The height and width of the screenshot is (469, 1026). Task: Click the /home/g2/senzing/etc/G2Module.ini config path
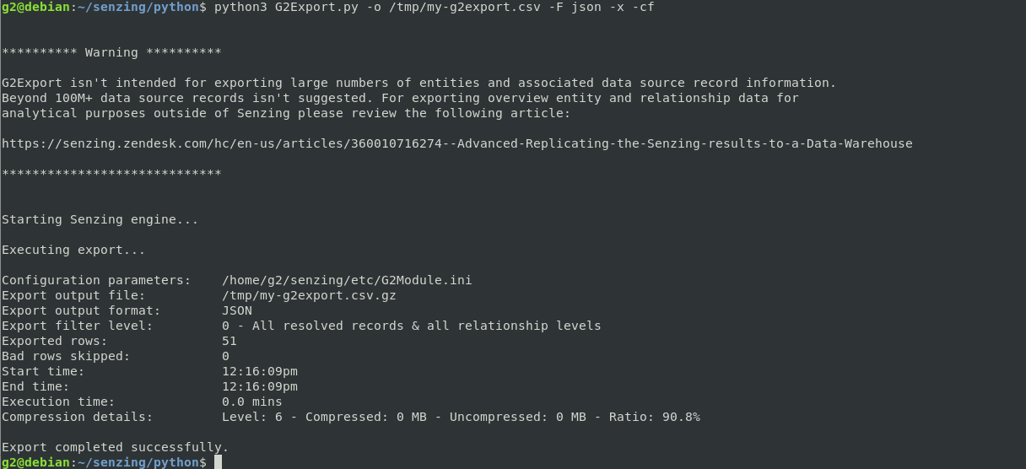(x=347, y=280)
